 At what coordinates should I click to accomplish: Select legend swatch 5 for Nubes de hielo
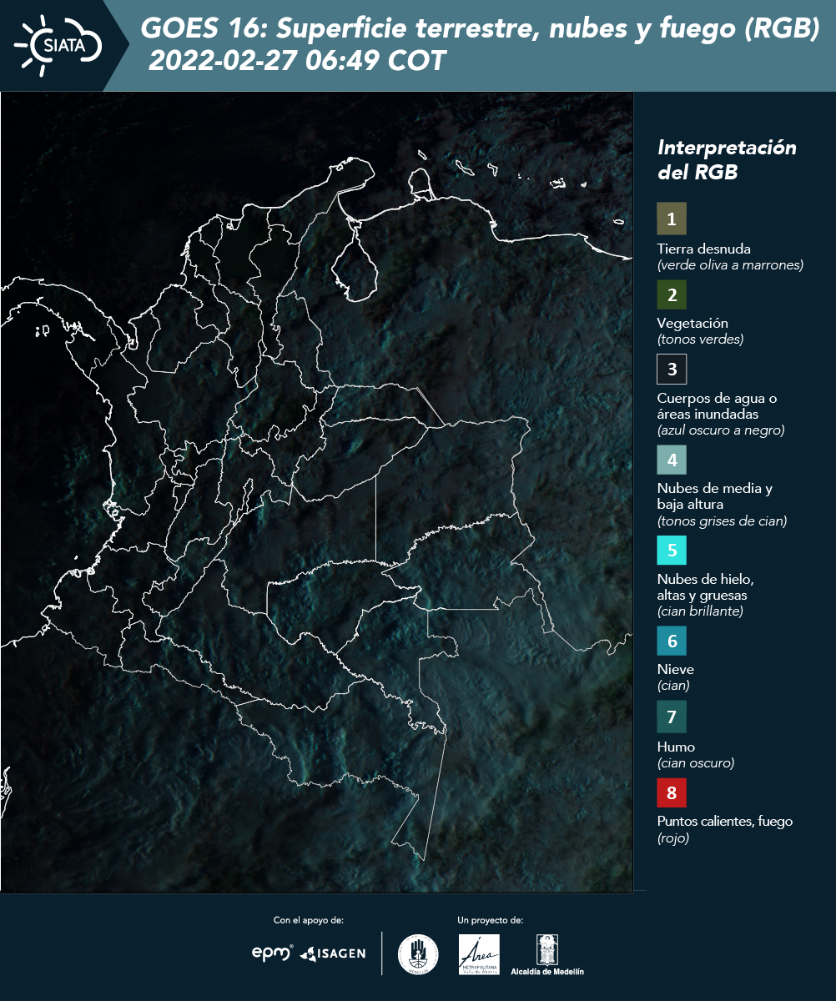click(x=672, y=550)
